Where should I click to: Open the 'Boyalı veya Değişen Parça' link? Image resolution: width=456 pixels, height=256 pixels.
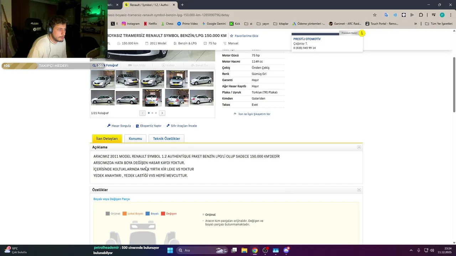pos(112,199)
